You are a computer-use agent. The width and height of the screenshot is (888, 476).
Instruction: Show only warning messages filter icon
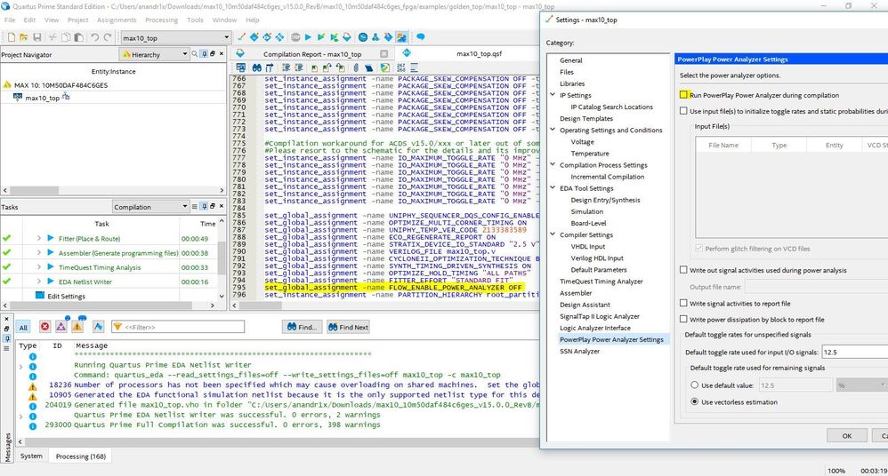[78, 327]
